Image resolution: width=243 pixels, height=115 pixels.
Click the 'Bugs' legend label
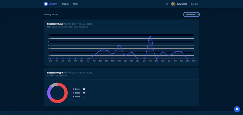coord(77,89)
